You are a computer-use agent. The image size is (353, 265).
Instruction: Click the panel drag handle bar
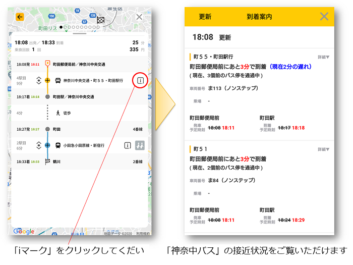point(80,34)
